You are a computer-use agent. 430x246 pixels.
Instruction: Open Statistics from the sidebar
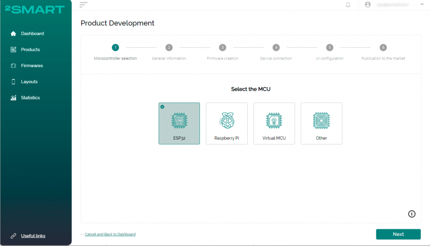click(30, 98)
